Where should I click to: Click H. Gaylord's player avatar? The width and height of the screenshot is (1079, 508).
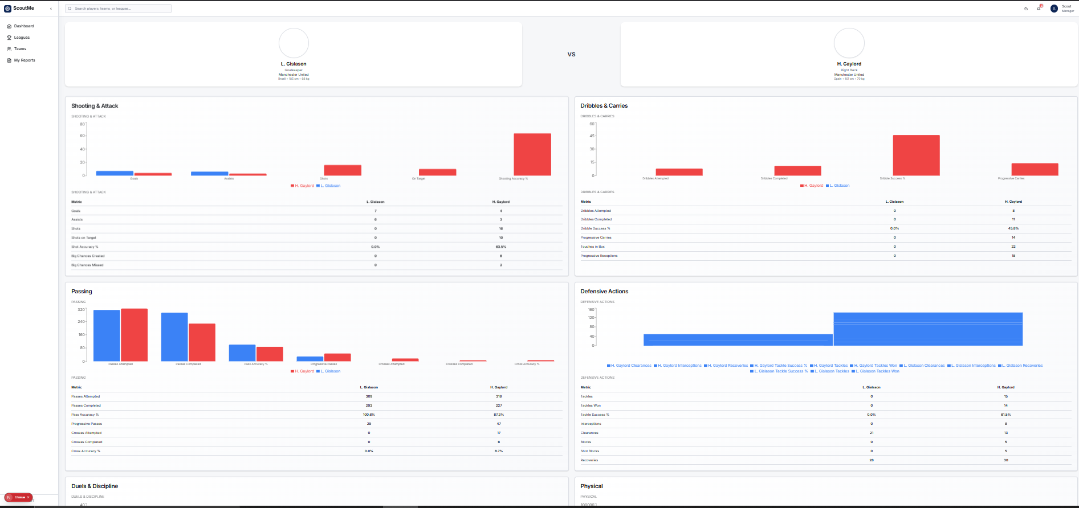(x=849, y=43)
